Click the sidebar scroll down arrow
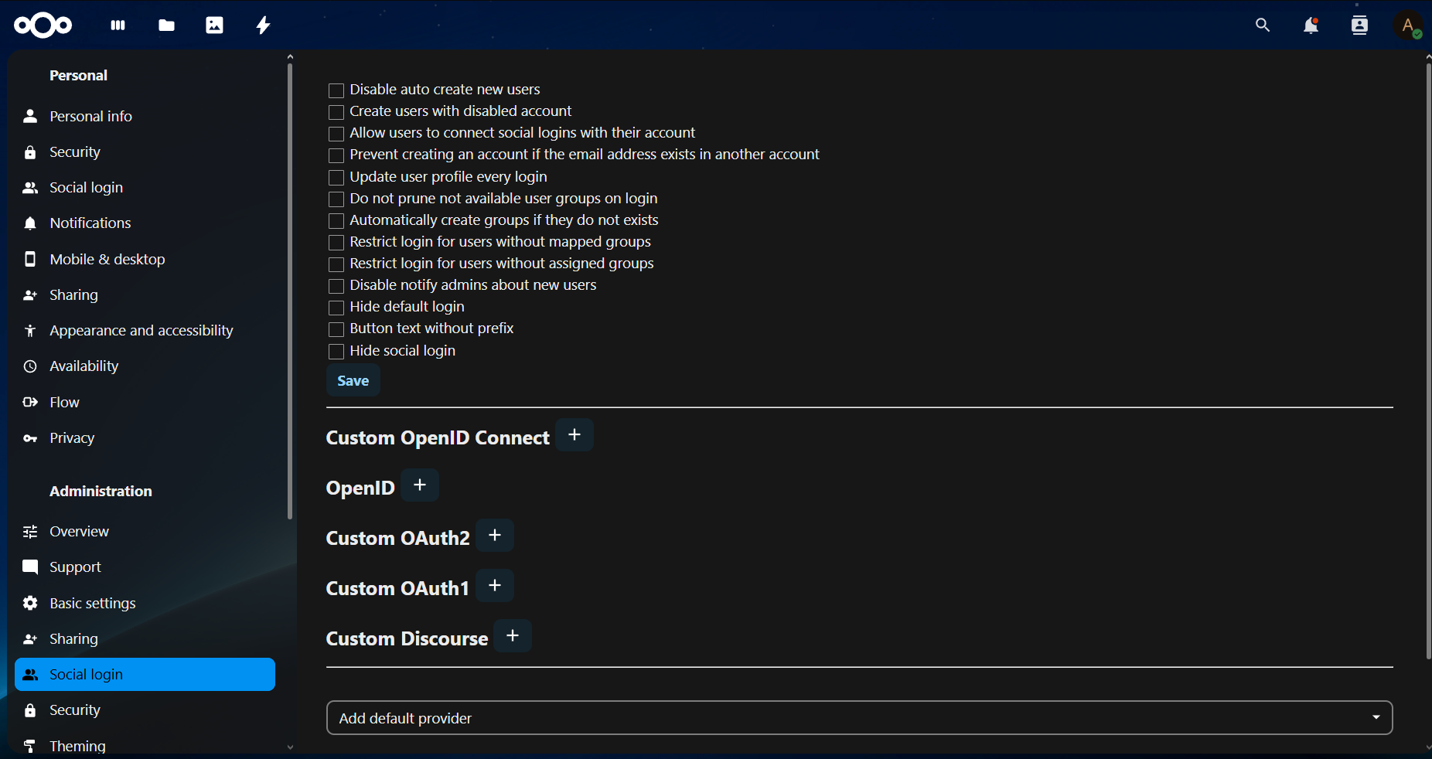The height and width of the screenshot is (759, 1432). (290, 747)
